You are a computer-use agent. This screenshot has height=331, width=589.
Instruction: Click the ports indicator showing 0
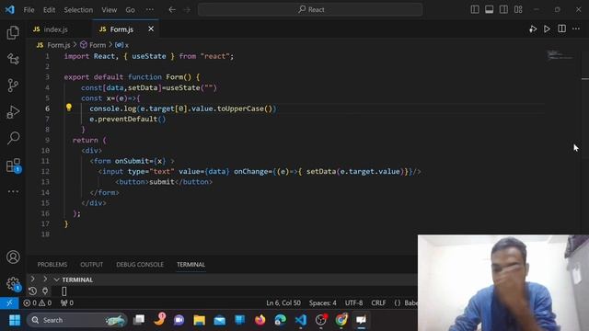click(67, 302)
